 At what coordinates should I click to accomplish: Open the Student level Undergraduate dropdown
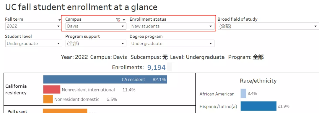pos(34,43)
